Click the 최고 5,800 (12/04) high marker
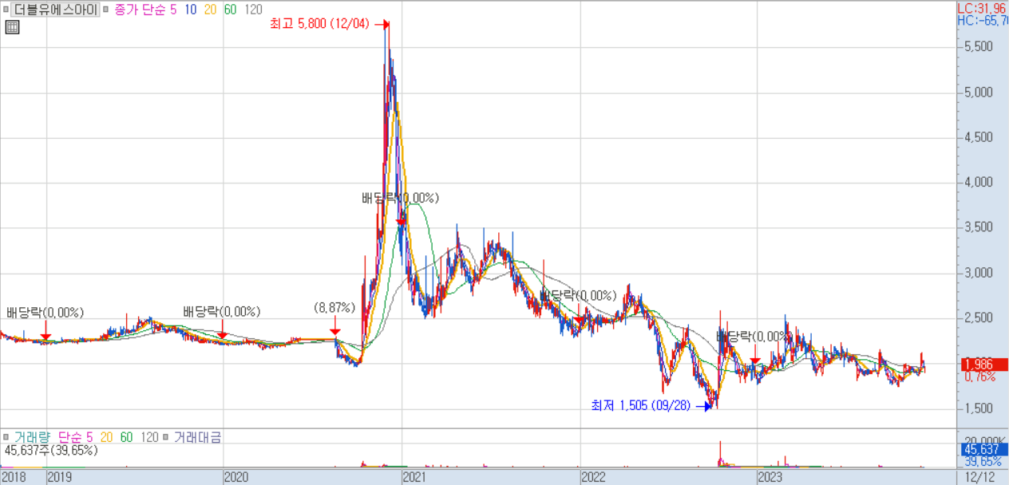The image size is (1009, 485). 329,24
